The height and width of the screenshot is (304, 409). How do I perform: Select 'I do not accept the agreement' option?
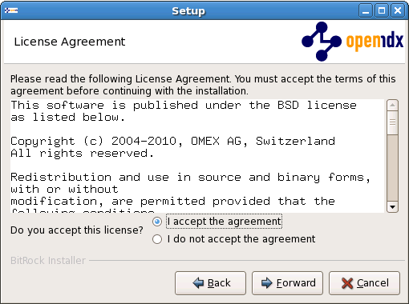[x=157, y=239]
